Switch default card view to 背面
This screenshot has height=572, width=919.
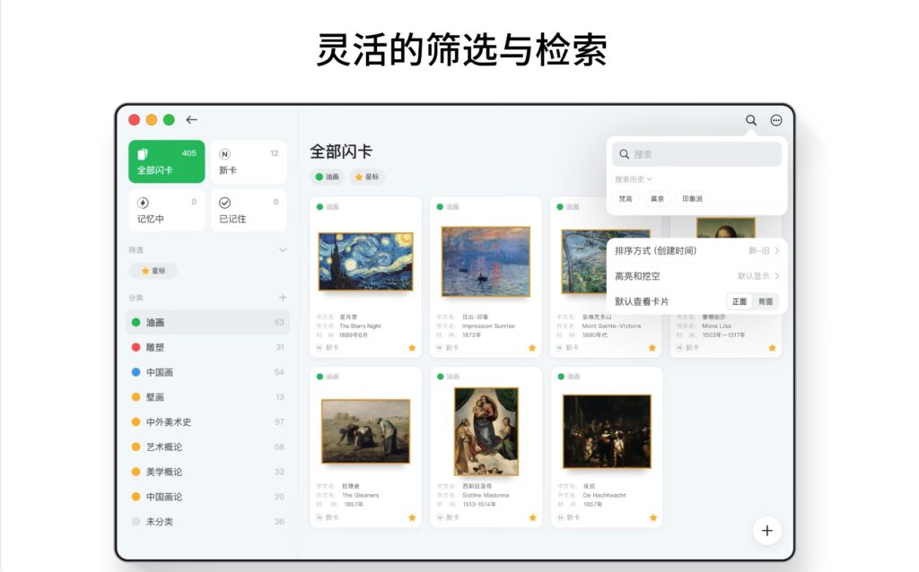pyautogui.click(x=766, y=301)
